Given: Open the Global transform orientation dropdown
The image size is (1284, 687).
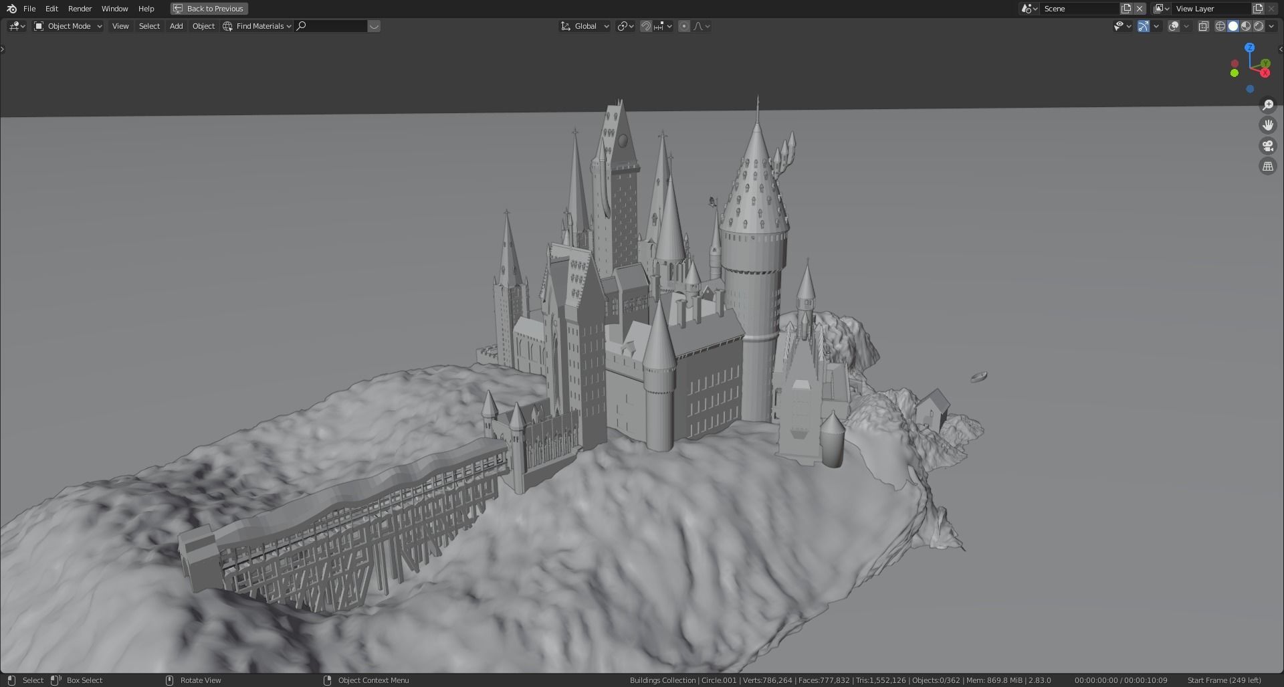Looking at the screenshot, I should tap(584, 26).
